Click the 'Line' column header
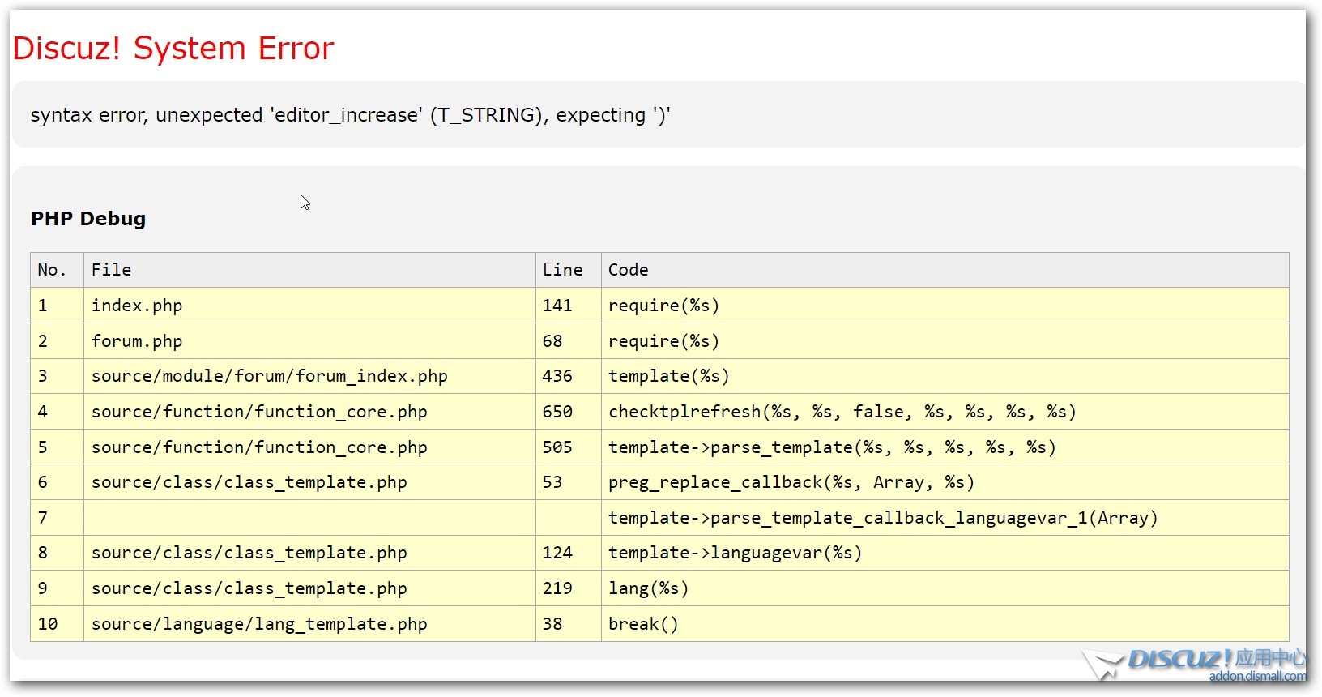The image size is (1322, 697). tap(568, 270)
